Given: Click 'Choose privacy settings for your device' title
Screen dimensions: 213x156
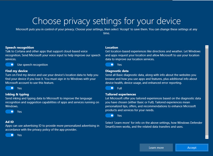Looking at the screenshot, I should [106, 21].
